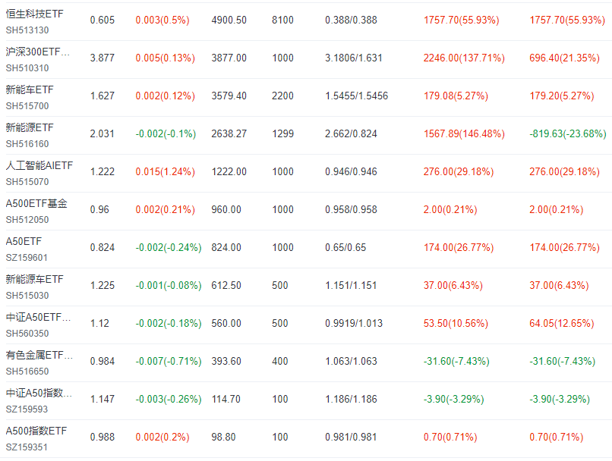Screen dimensions: 612x461
Task: Click stock code SZ159593
Action: tap(27, 409)
